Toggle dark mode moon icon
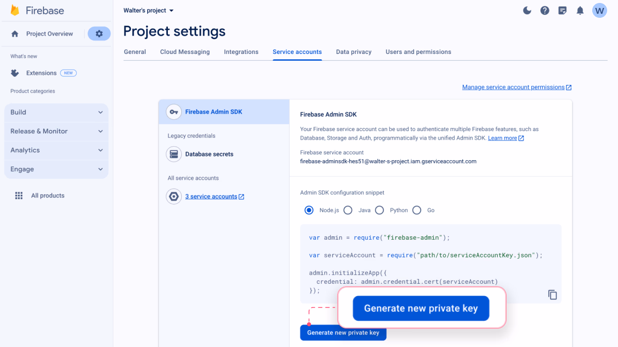Screen dimensions: 618x347 [x=527, y=10]
